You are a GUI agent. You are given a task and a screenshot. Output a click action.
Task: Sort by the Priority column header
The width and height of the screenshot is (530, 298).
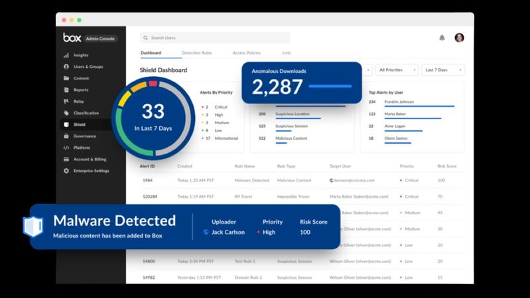coord(407,166)
